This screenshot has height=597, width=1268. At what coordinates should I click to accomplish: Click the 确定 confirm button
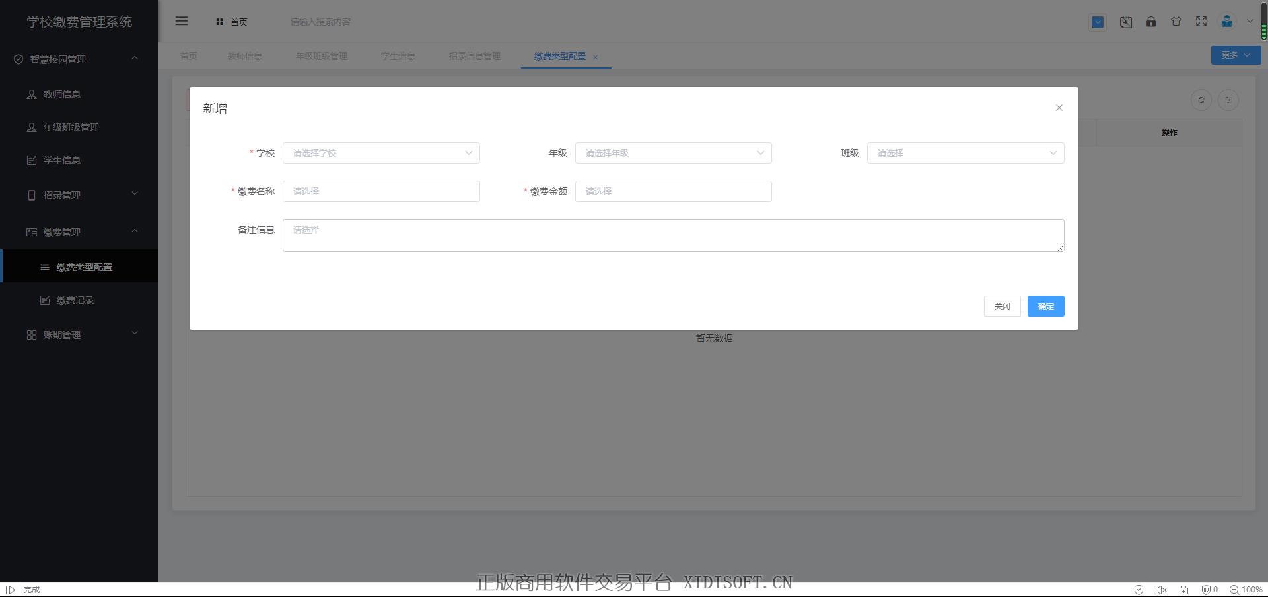[x=1045, y=306]
